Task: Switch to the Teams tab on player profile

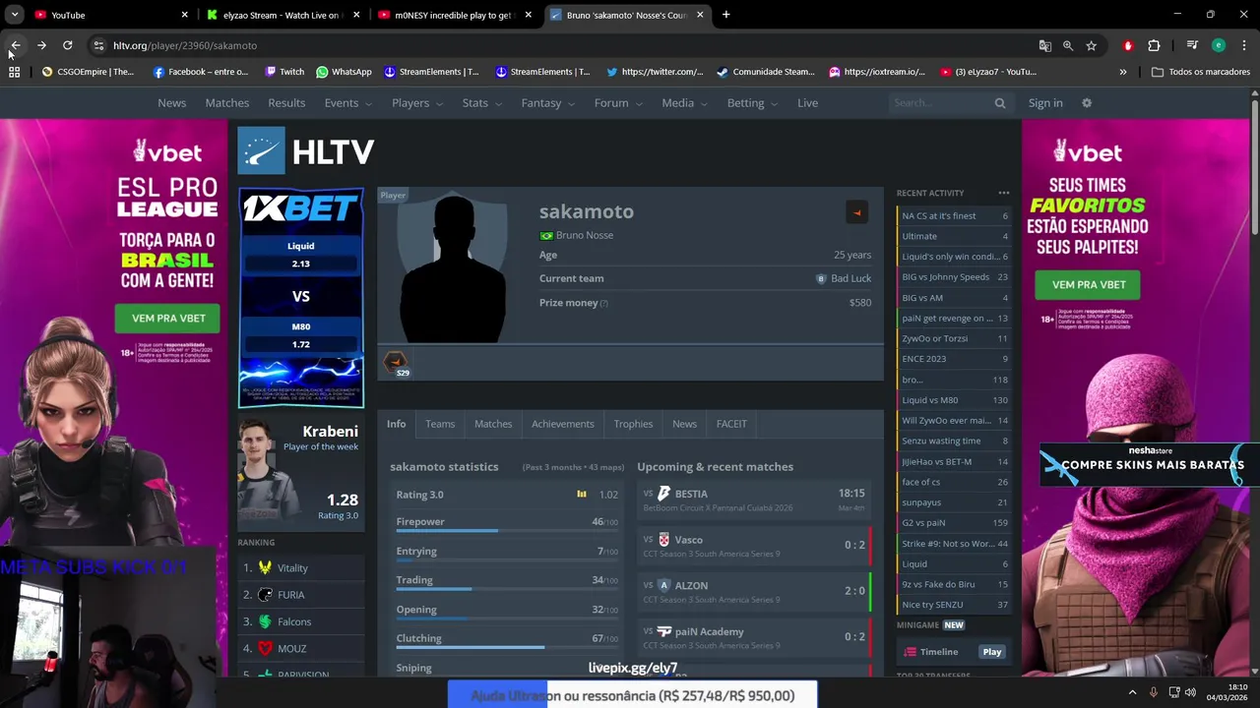Action: coord(440,424)
